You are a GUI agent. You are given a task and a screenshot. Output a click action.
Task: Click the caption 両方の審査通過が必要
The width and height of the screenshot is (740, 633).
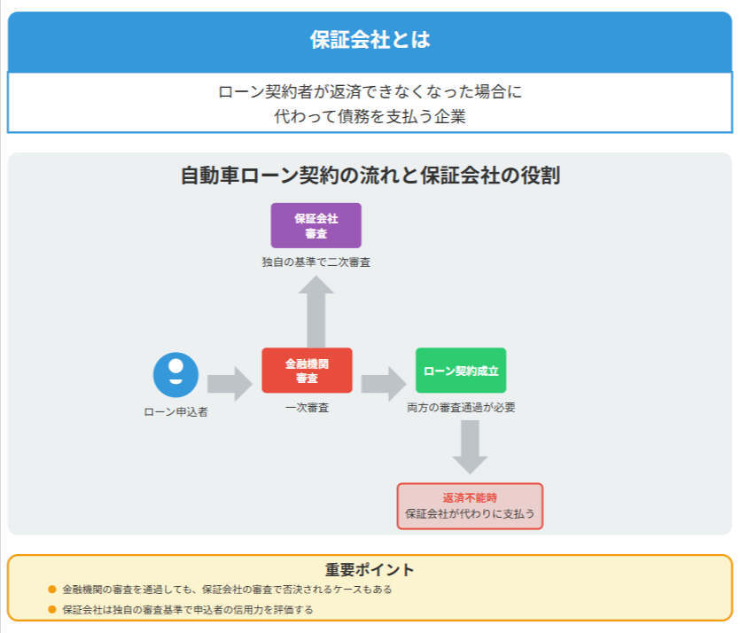tap(461, 407)
